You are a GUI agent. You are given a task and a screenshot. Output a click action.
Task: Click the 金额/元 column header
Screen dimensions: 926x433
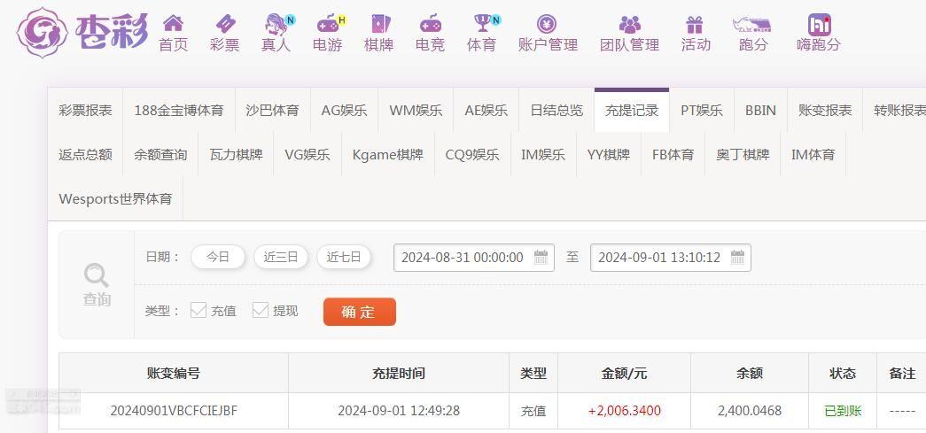click(x=624, y=374)
